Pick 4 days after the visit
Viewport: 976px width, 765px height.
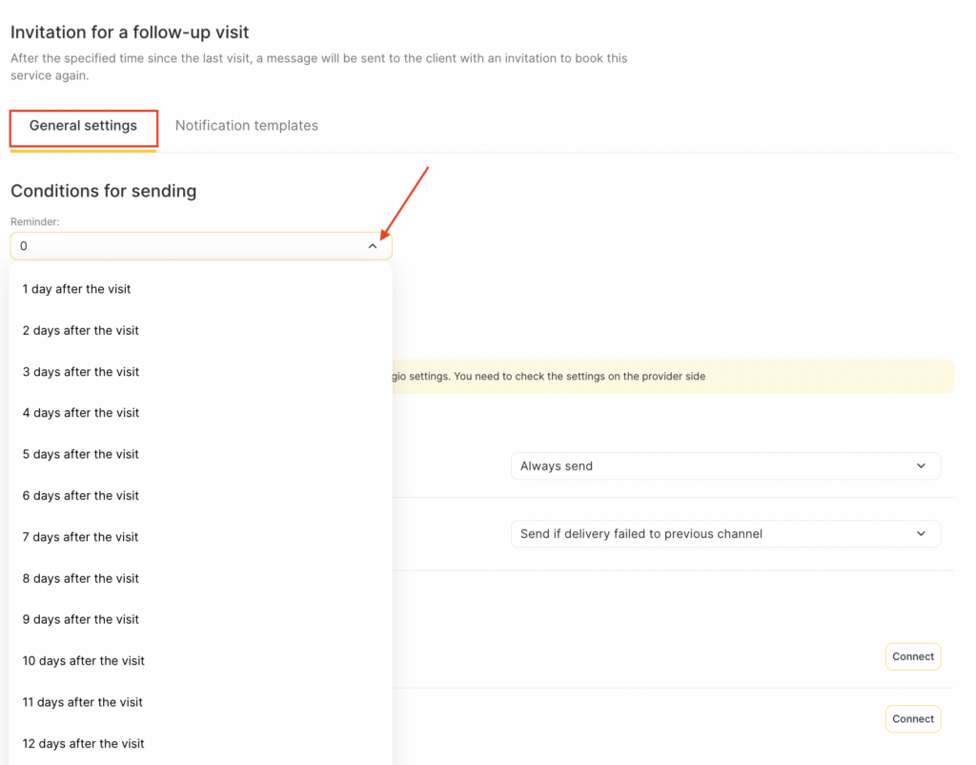point(81,413)
